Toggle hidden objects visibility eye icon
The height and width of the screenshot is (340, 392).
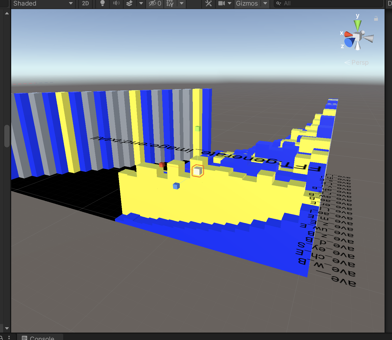[x=155, y=3]
